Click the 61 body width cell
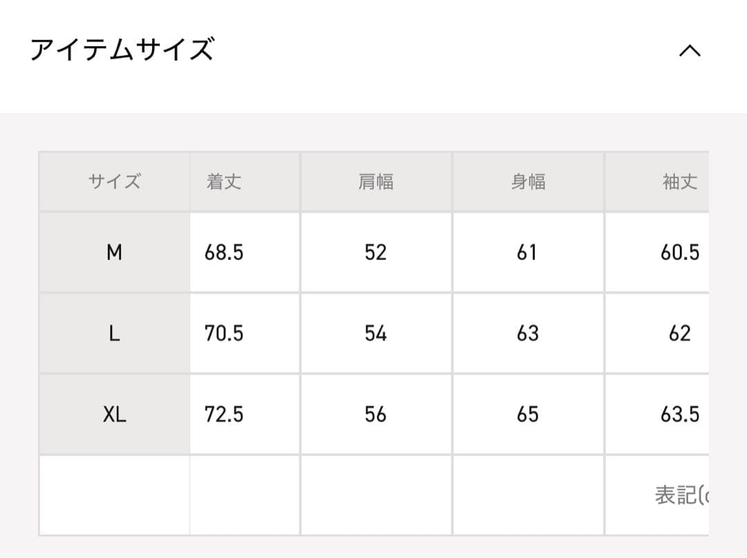The height and width of the screenshot is (558, 747). [527, 253]
